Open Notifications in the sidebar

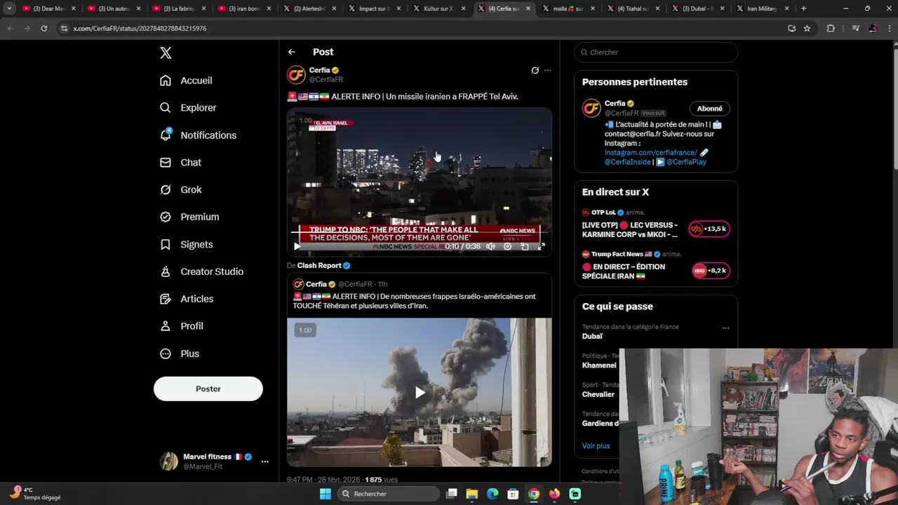[198, 135]
